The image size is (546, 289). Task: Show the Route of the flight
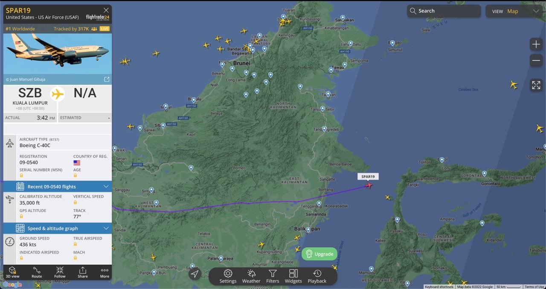coord(37,272)
